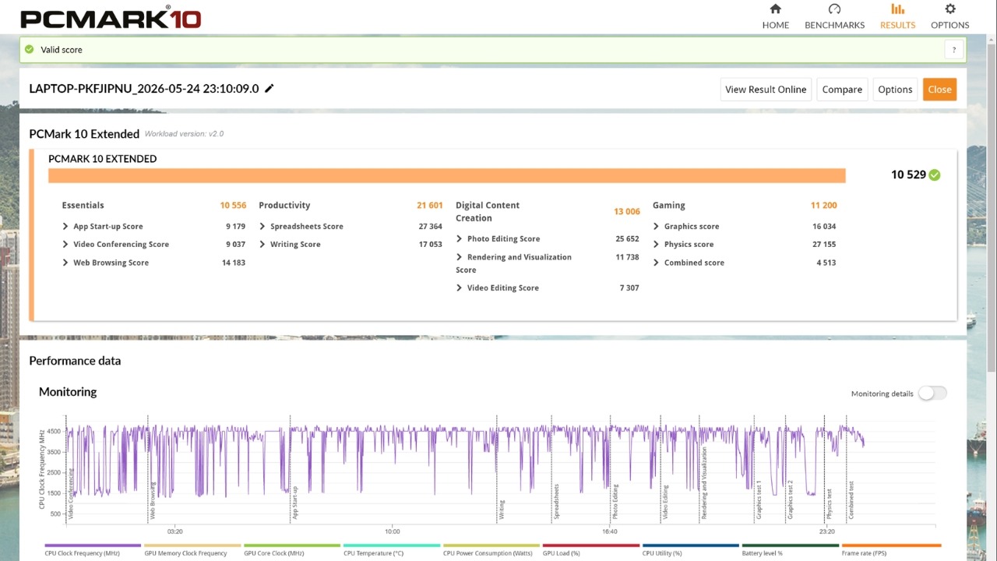The width and height of the screenshot is (997, 561).
Task: Click the Rendering and Visualization chart marker
Action: [705, 483]
